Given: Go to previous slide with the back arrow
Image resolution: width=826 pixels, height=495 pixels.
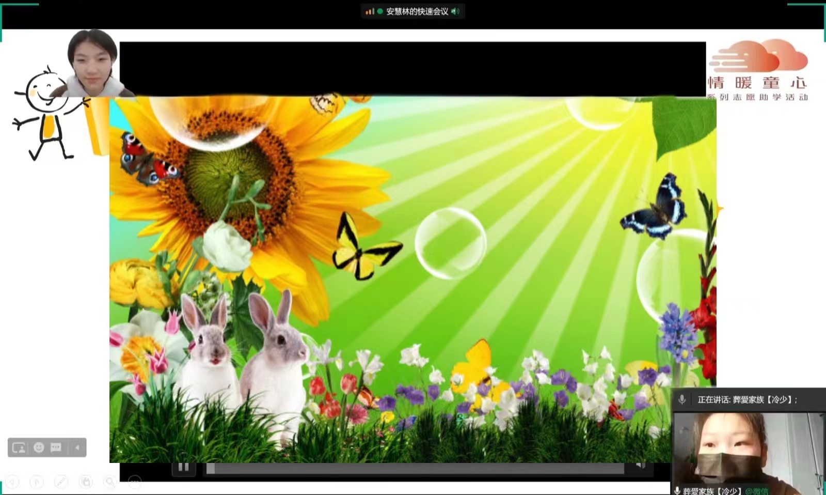Looking at the screenshot, I should [x=12, y=482].
